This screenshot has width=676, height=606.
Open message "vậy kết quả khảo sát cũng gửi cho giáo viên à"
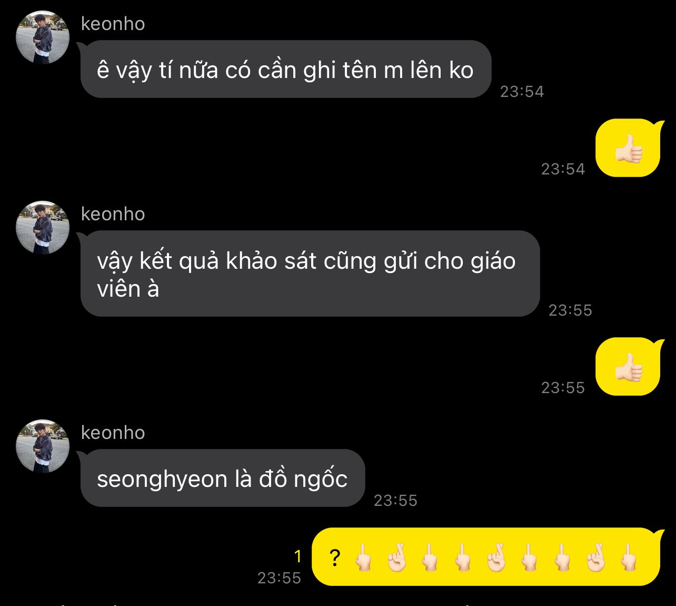(310, 273)
